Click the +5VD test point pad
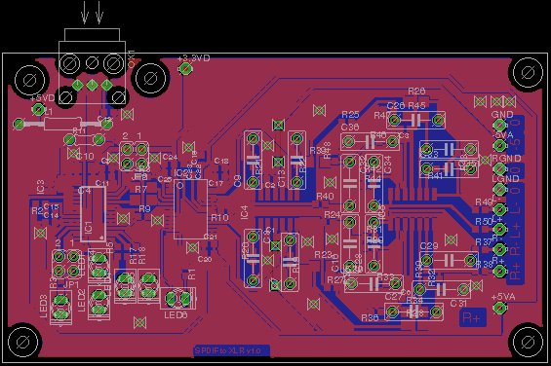Viewport: 551px width, 366px height. (38, 109)
